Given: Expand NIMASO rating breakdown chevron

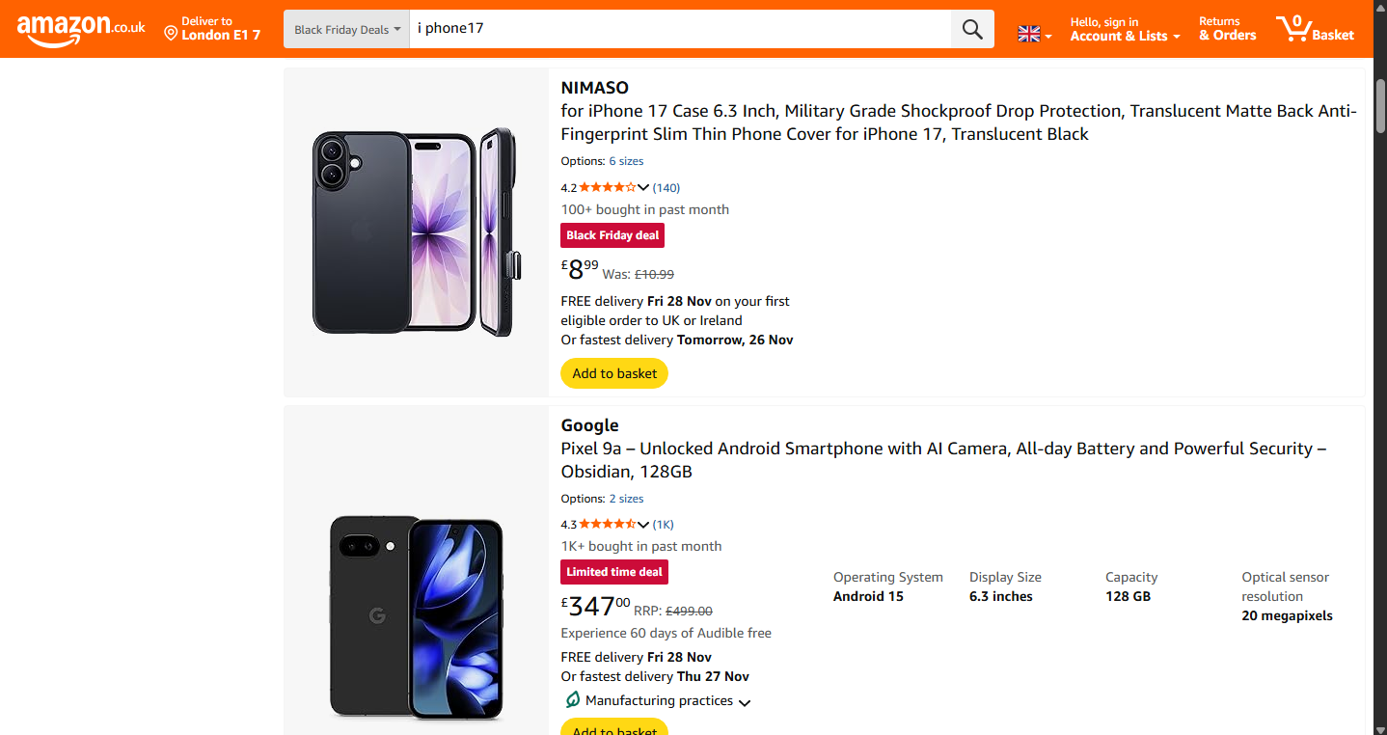Looking at the screenshot, I should pyautogui.click(x=643, y=187).
